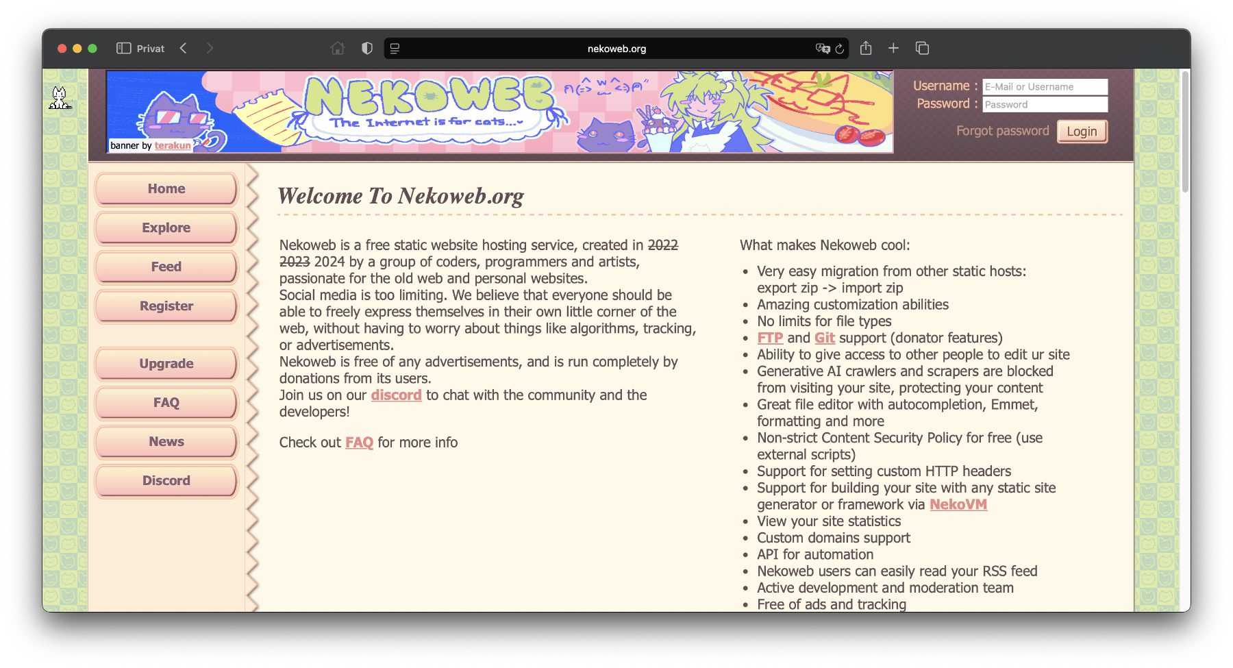This screenshot has height=668, width=1233.
Task: Click the terakun banner credit link
Action: pos(173,146)
